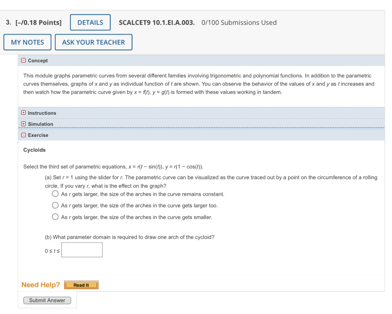Select "size of the arches remains constant" option
Viewport: 392px width, 314px height.
pyautogui.click(x=55, y=194)
